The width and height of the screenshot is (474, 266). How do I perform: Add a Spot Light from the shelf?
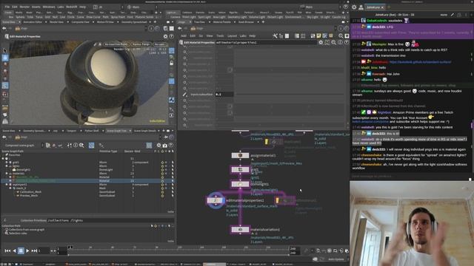(204, 17)
